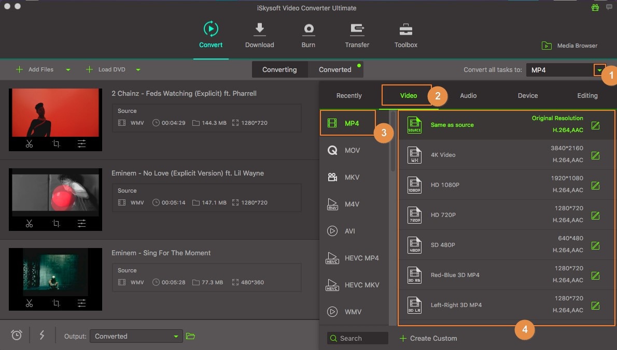Screen dimensions: 617x350
Task: Choose 4K Video preset
Action: pyautogui.click(x=506, y=155)
